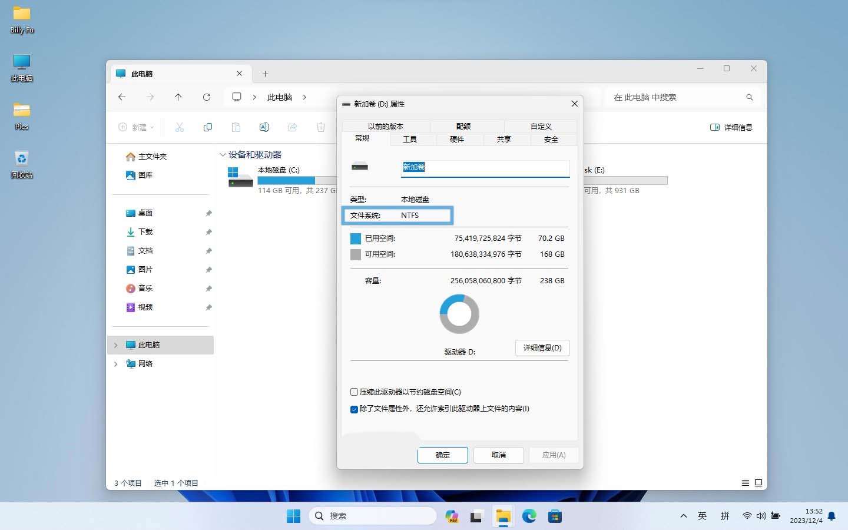
Task: Switch to the 硬件 tab
Action: (457, 140)
